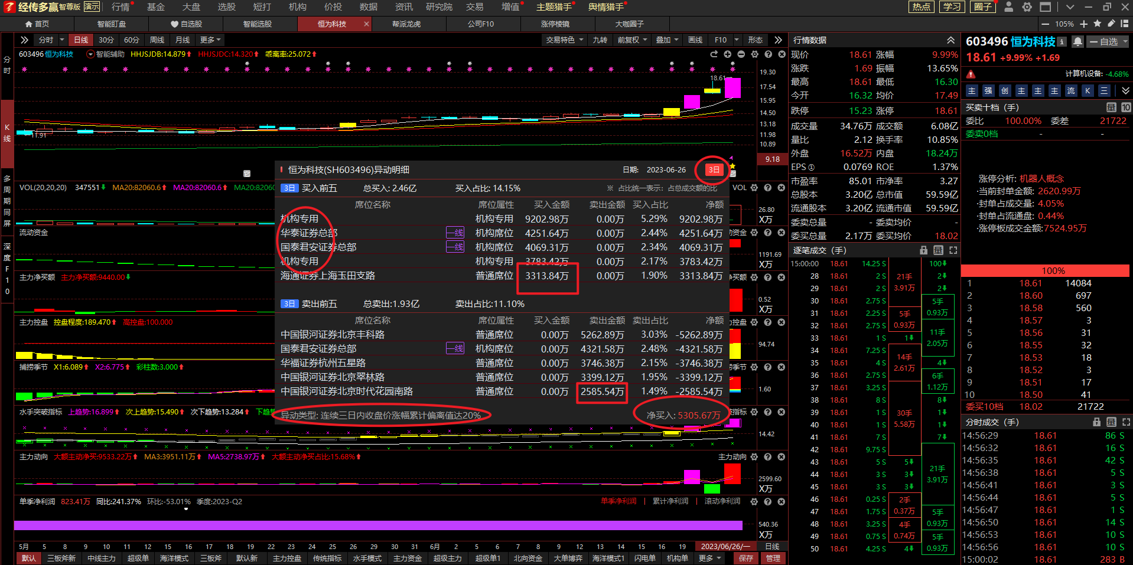This screenshot has width=1133, height=565.
Task: Select 30分 period
Action: click(x=106, y=40)
